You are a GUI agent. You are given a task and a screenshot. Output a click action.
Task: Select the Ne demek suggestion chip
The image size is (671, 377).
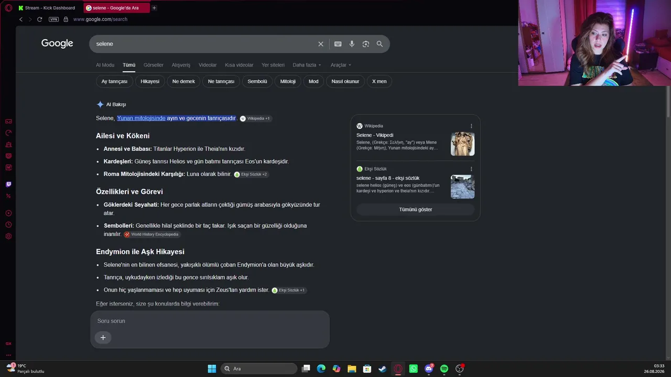click(183, 81)
